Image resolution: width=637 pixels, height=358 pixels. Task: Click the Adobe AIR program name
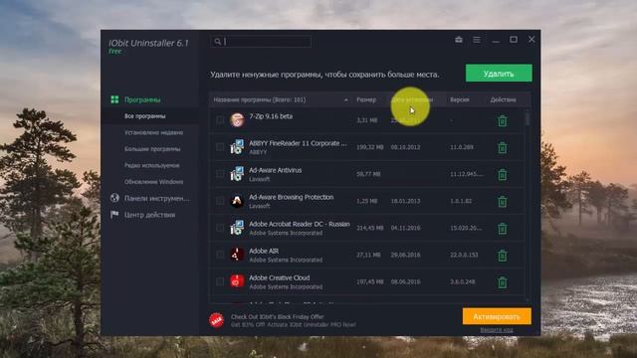pyautogui.click(x=264, y=252)
